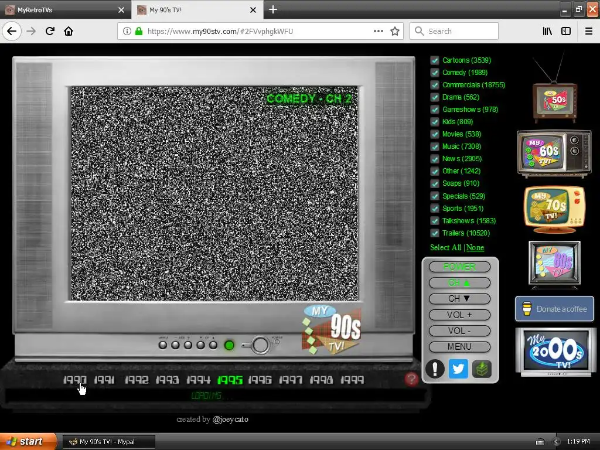Bookmark this page with the star
Viewport: 600px width, 450px height.
click(x=395, y=31)
